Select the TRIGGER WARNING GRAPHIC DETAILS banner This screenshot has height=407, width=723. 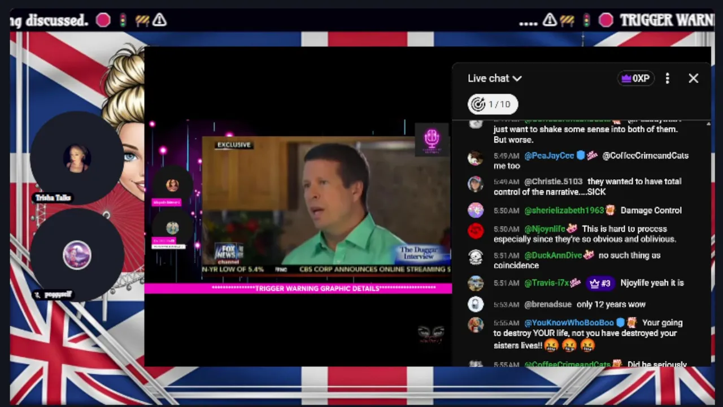click(298, 288)
